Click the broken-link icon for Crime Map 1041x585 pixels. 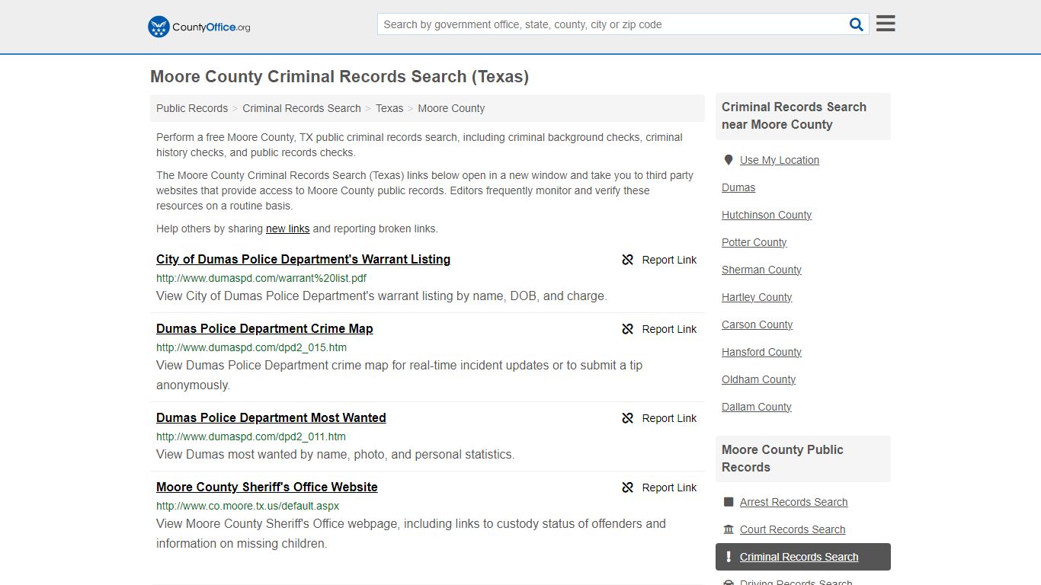pyautogui.click(x=628, y=329)
